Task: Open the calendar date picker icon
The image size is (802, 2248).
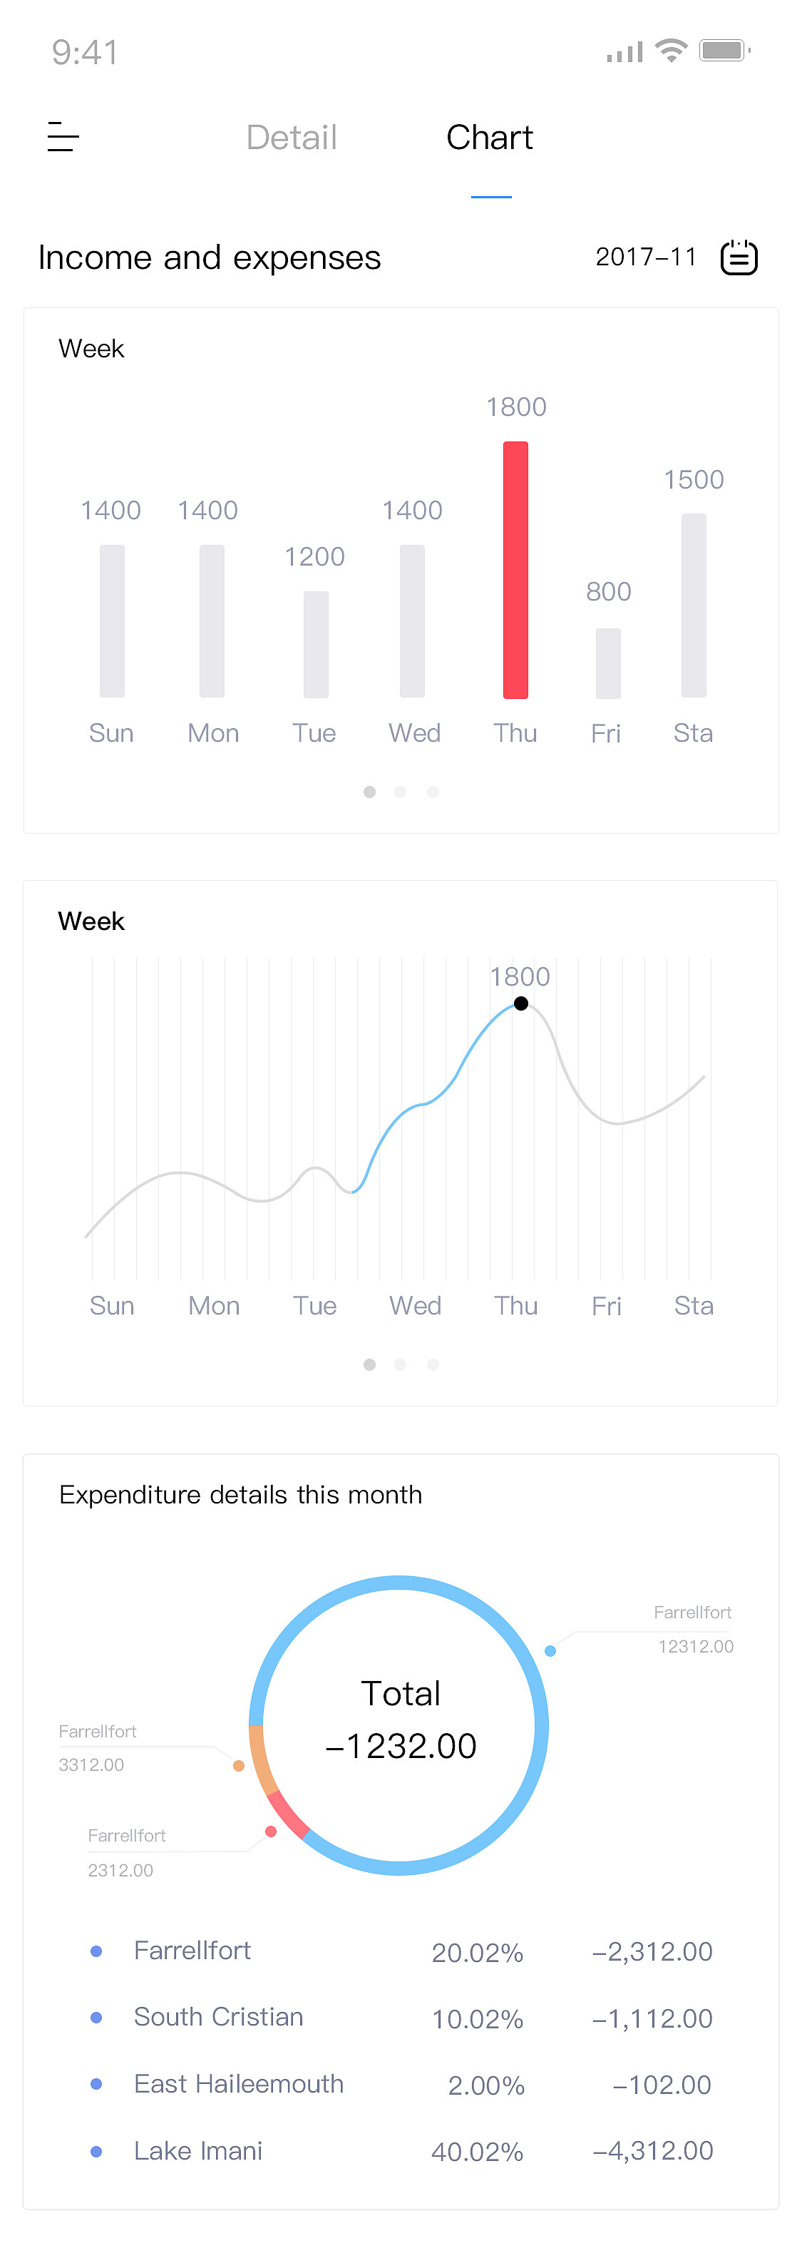Action: 739,257
